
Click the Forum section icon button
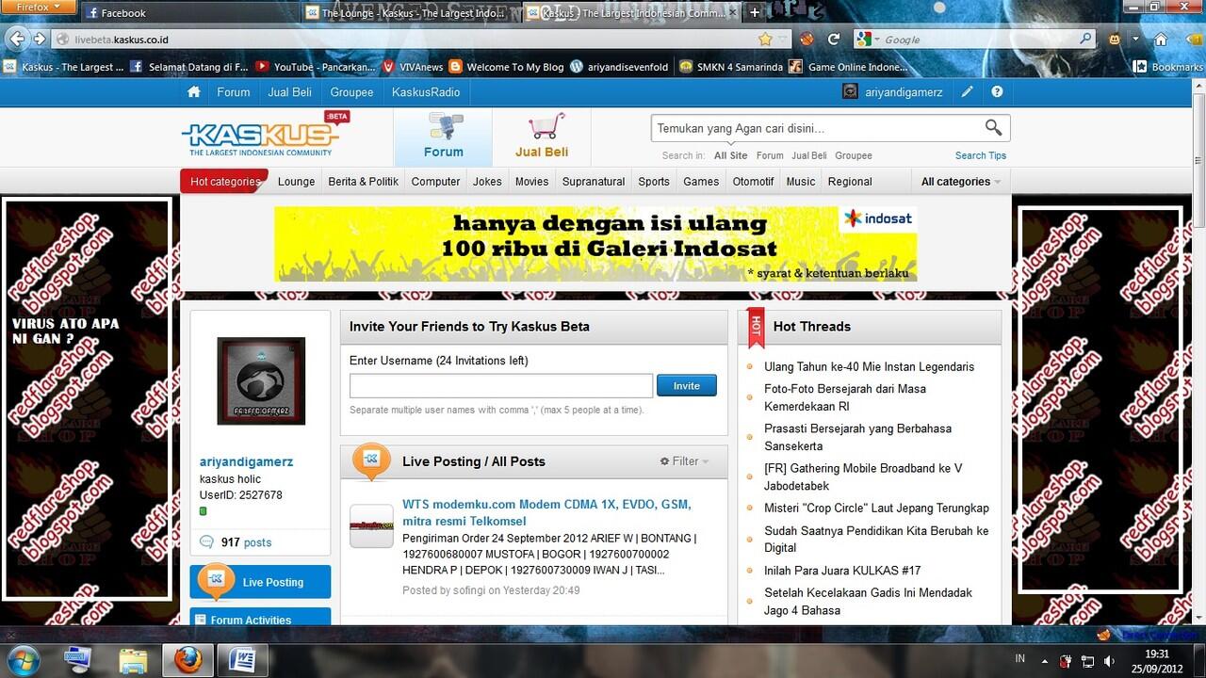443,137
